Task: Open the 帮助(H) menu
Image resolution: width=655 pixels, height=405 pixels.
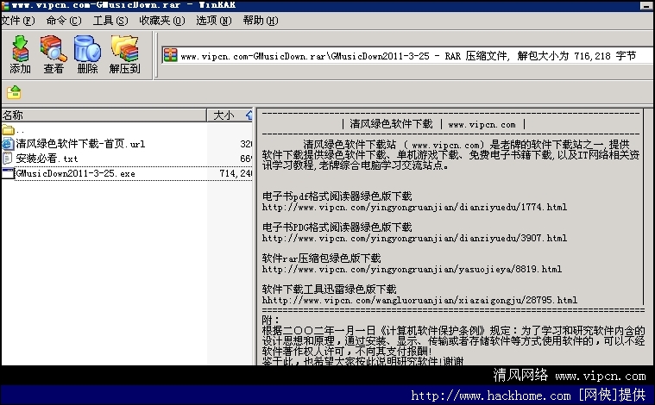Action: pyautogui.click(x=261, y=21)
